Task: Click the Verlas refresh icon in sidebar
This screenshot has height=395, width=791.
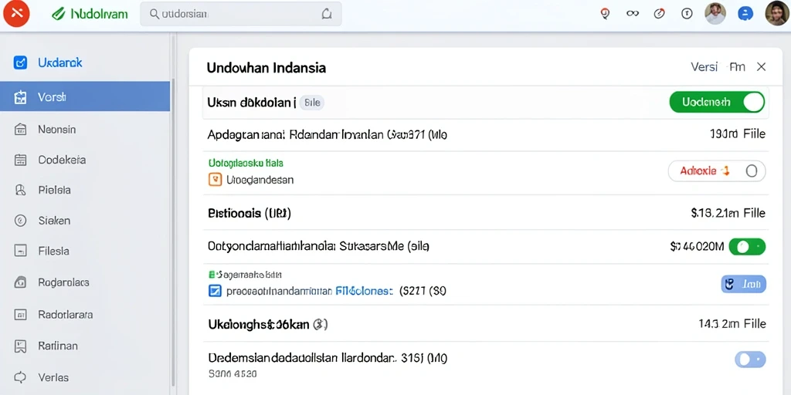Action: [20, 376]
